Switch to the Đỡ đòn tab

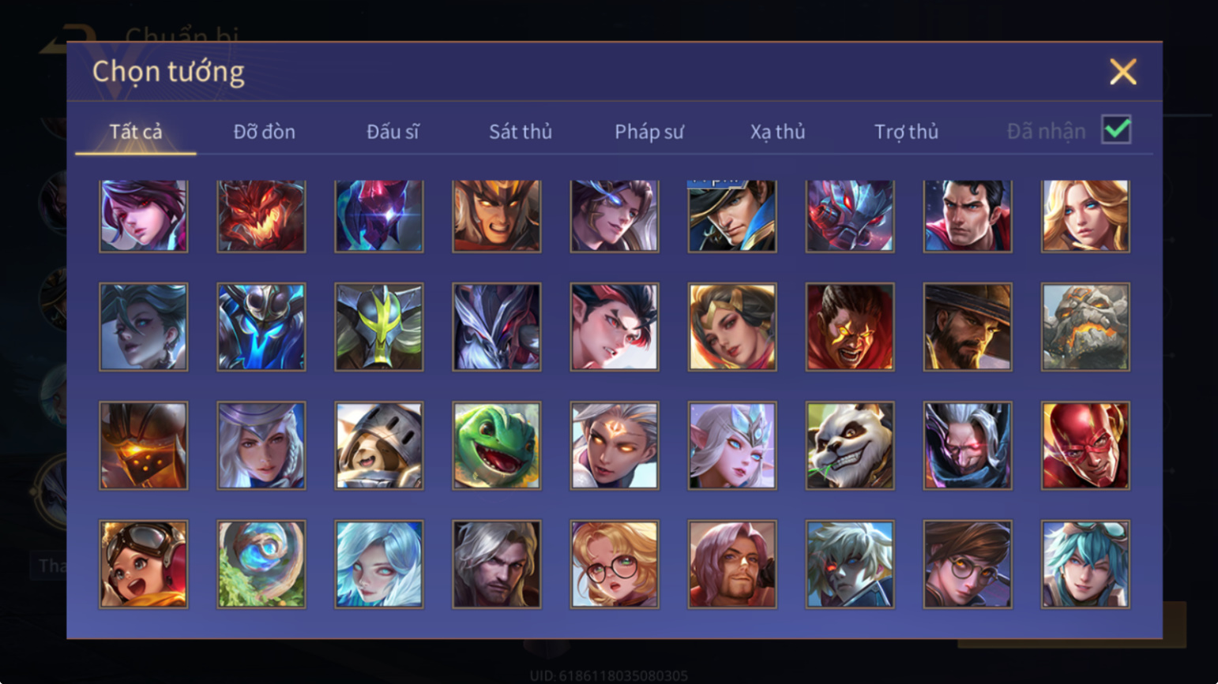tap(264, 132)
